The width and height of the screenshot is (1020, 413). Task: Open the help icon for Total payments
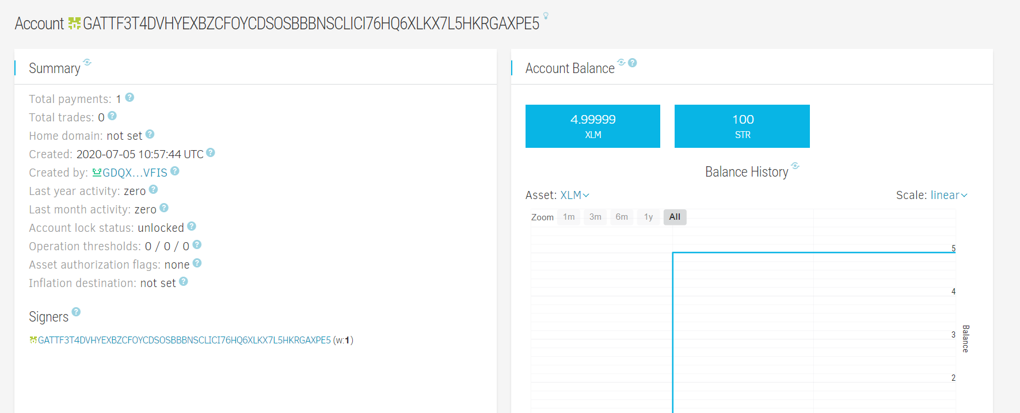pyautogui.click(x=130, y=97)
